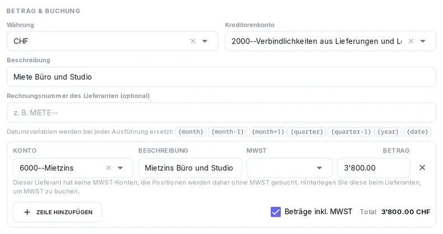Click the KONTO column header

pyautogui.click(x=25, y=151)
